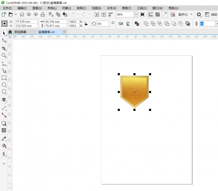The width and height of the screenshot is (218, 191).
Task: Choose the Rectangle tool
Action: [x=4, y=78]
